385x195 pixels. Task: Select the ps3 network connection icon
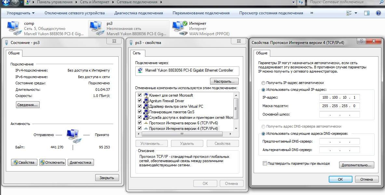[96, 28]
